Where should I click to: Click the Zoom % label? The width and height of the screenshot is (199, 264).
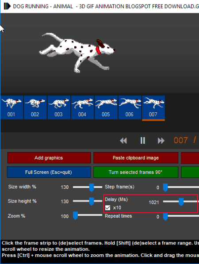(16, 216)
